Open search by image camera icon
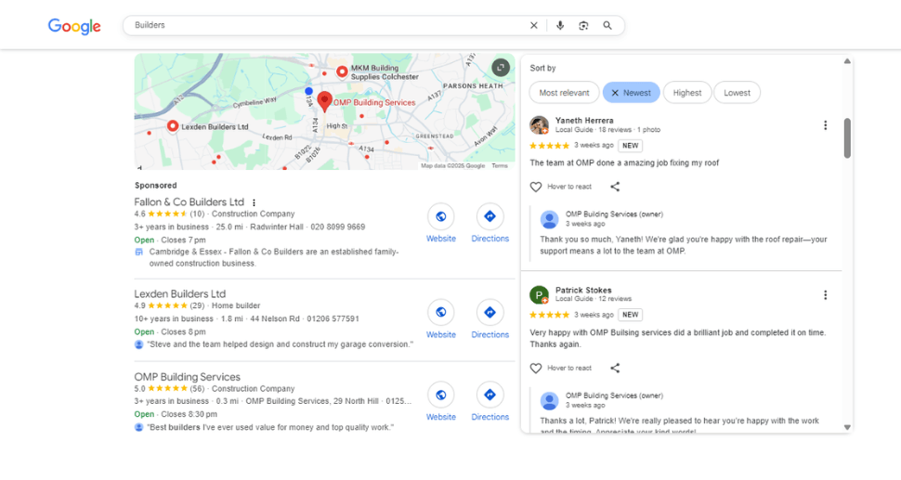 [583, 25]
